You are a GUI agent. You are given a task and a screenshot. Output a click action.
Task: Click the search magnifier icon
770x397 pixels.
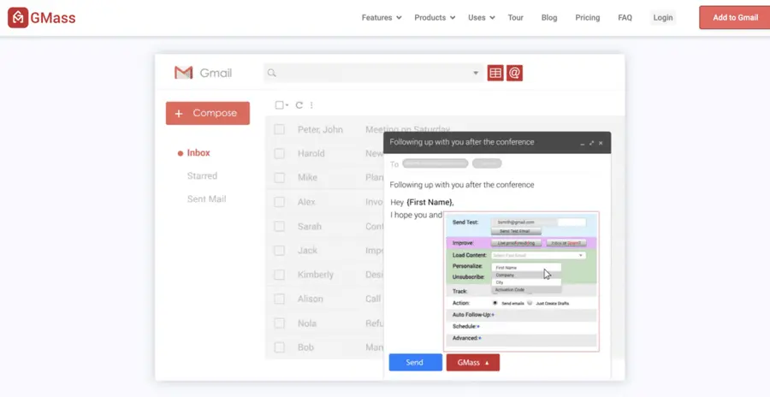(271, 74)
